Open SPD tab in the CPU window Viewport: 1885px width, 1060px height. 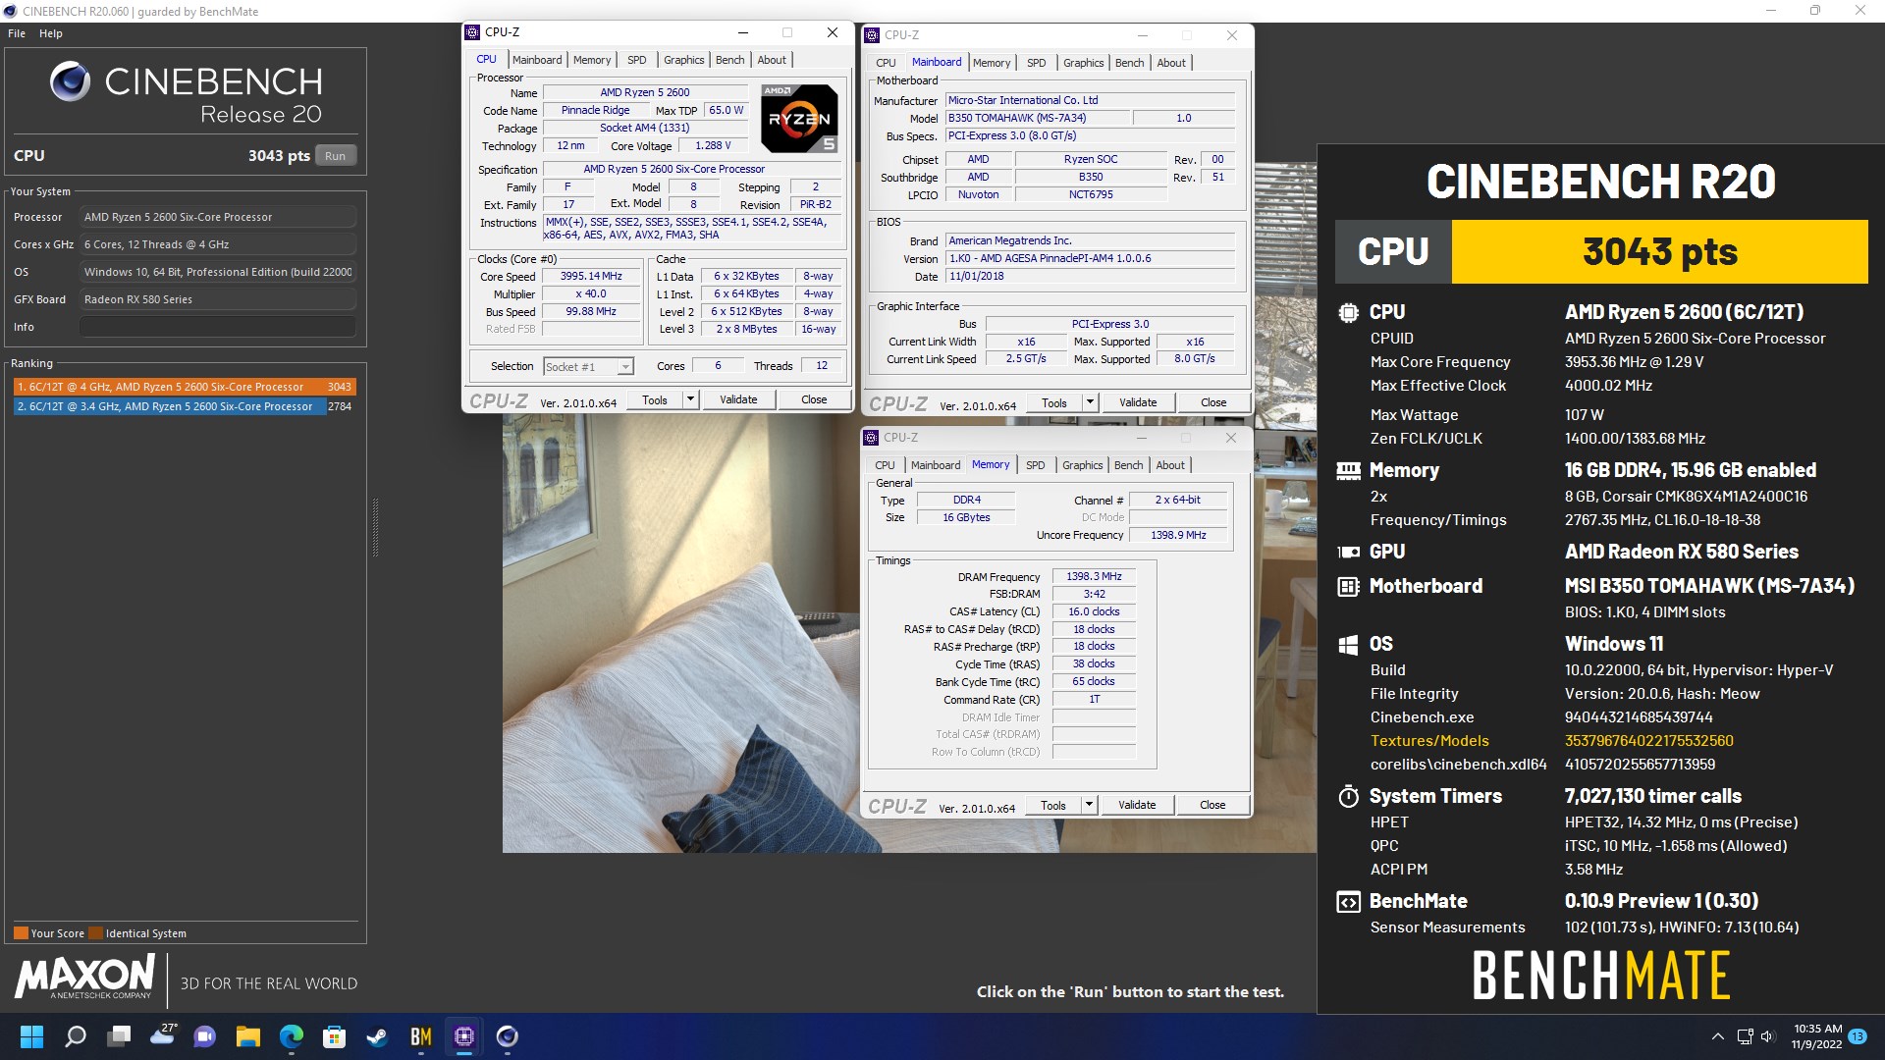coord(637,60)
